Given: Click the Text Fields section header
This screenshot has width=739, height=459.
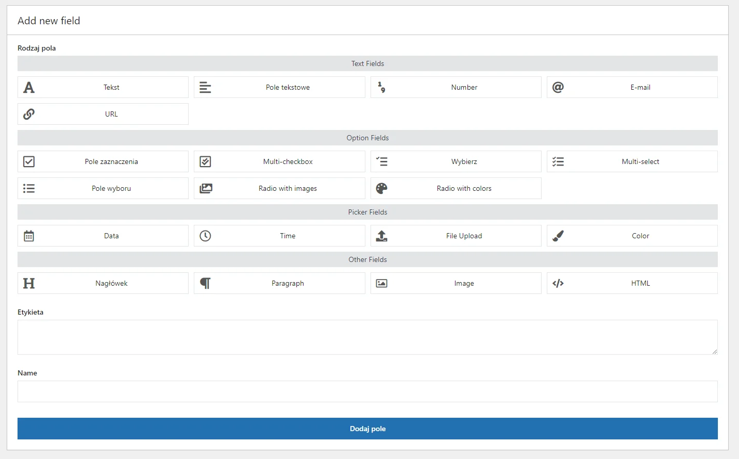Looking at the screenshot, I should pos(367,63).
